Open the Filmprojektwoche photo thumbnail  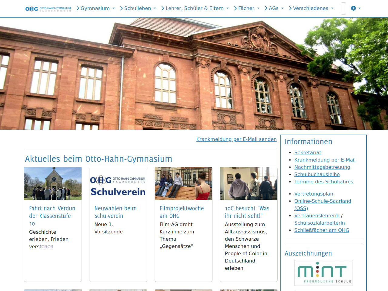[x=183, y=184]
